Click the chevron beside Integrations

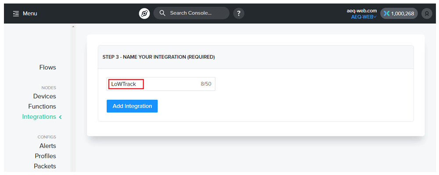tap(60, 117)
